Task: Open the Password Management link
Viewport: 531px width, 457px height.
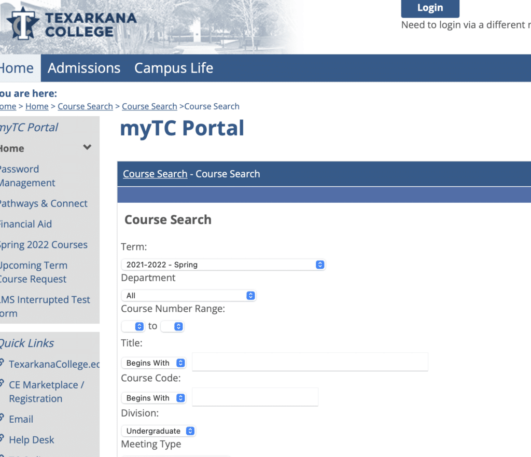Action: [27, 176]
